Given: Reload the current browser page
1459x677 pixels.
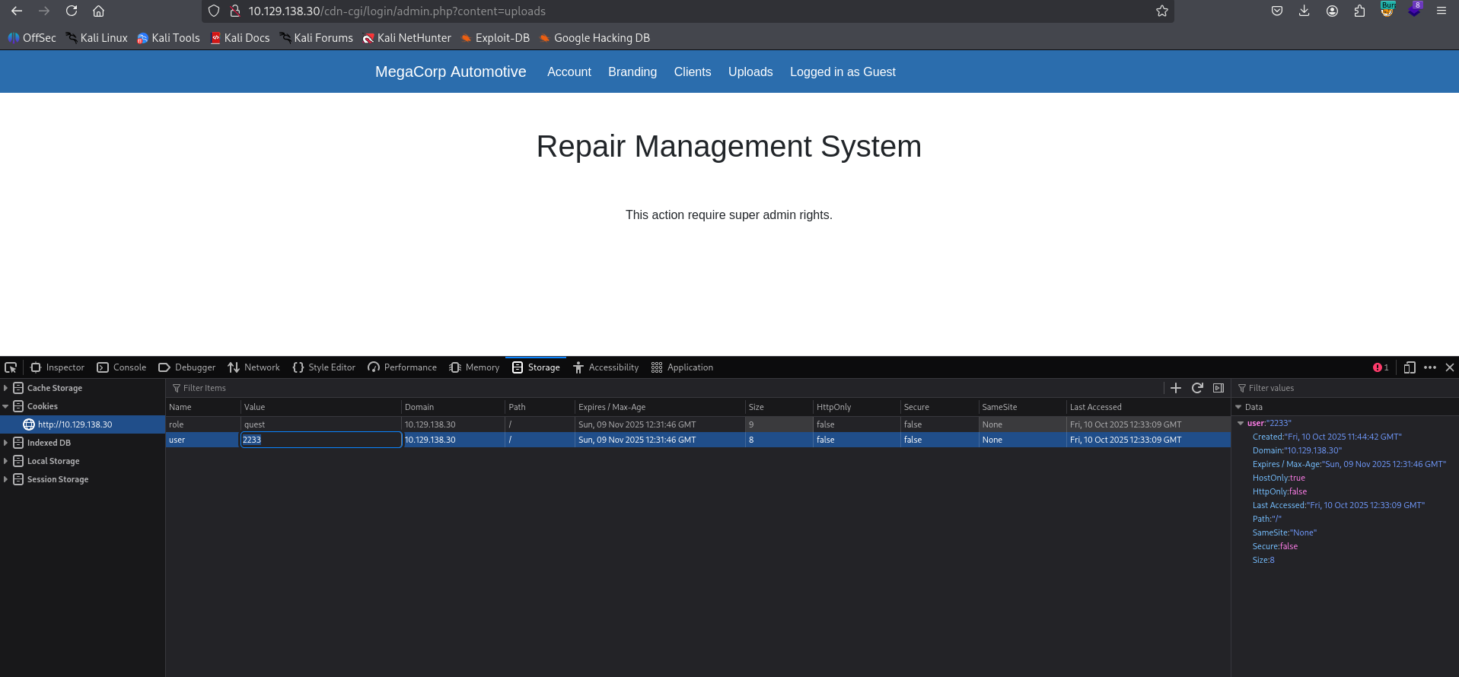Looking at the screenshot, I should 72,11.
